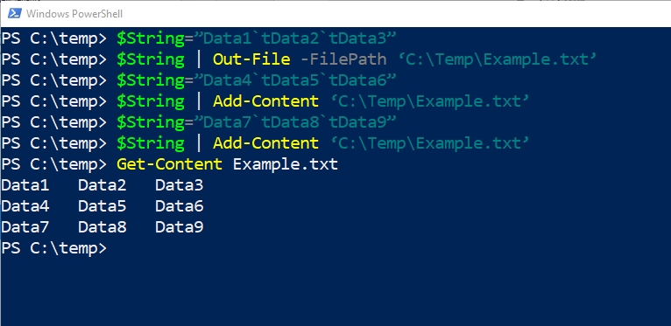Click the Data6 value in output
This screenshot has width=671, height=326.
180,206
